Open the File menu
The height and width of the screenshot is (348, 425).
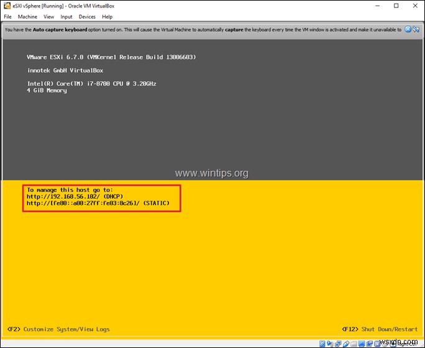coord(7,17)
